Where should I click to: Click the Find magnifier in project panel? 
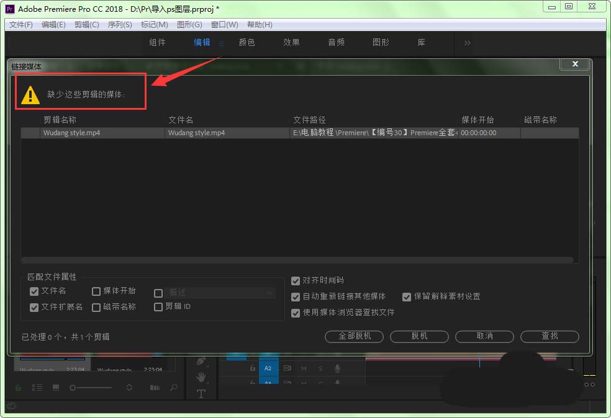pos(173,387)
